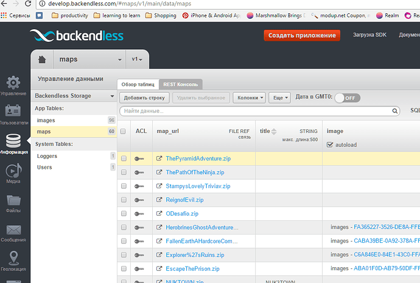The image size is (420, 283).
Task: Open the Сообщения messaging section
Action: tap(13, 233)
